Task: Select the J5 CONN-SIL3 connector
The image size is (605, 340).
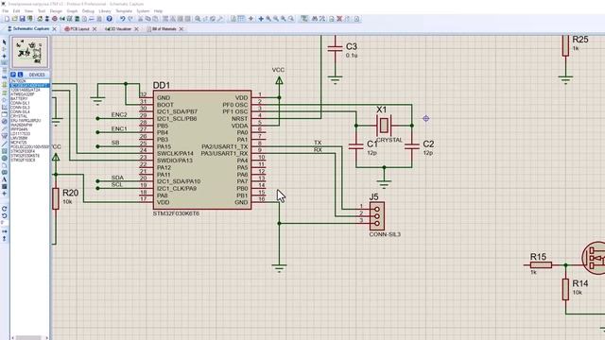Action: click(x=377, y=216)
